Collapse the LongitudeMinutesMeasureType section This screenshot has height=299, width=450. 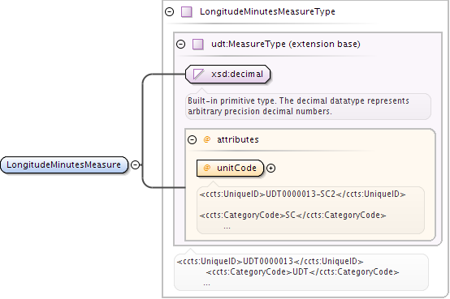click(x=169, y=11)
